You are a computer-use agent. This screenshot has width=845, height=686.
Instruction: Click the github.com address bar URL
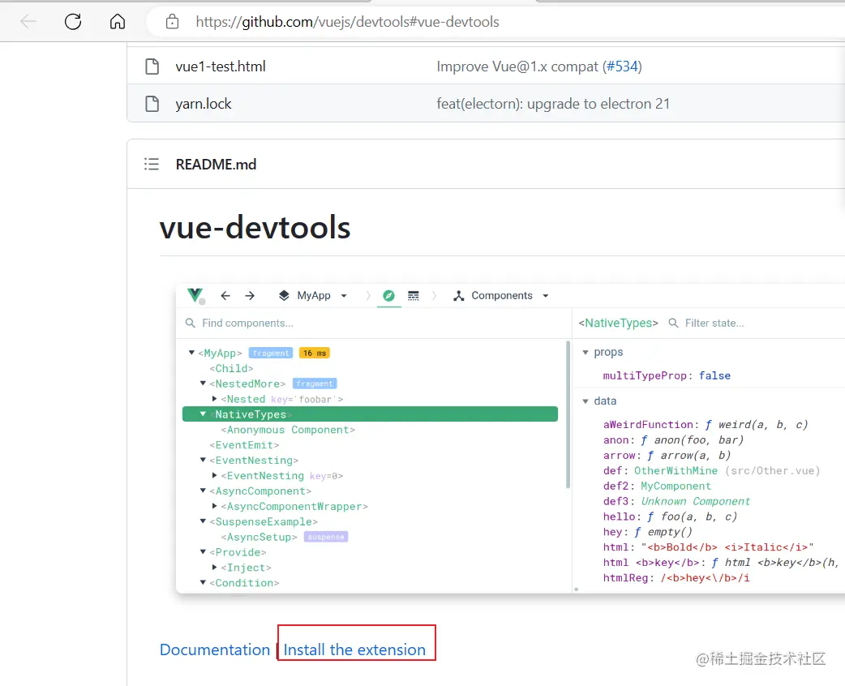[347, 22]
